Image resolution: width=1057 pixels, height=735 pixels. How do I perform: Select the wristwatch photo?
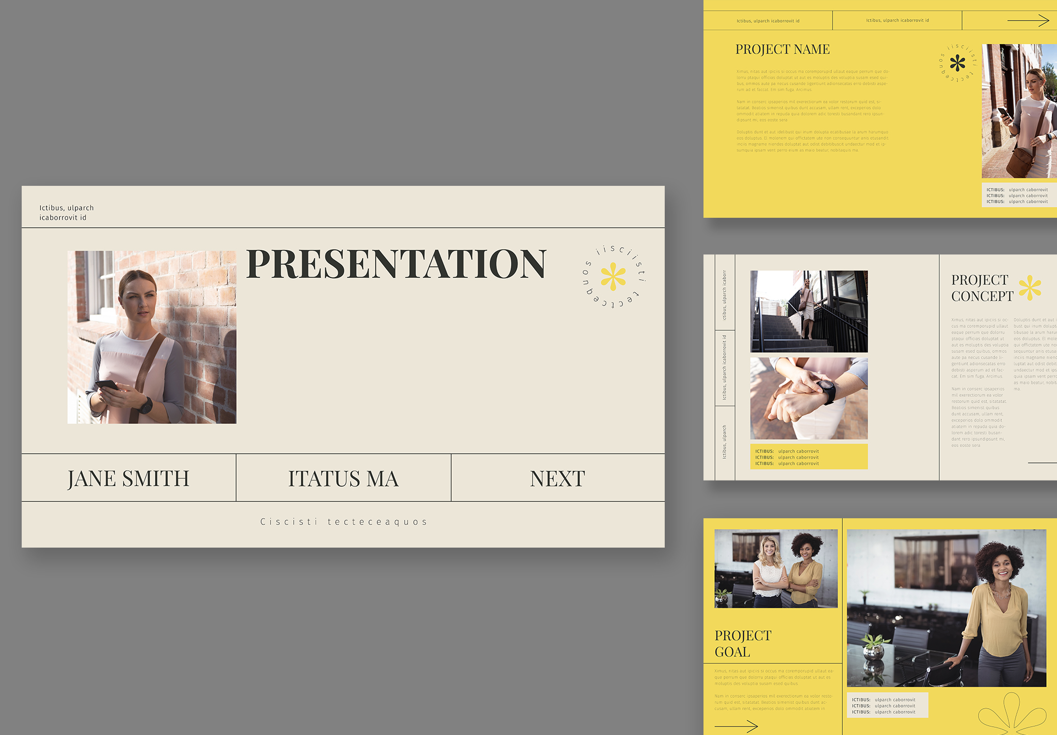click(809, 398)
